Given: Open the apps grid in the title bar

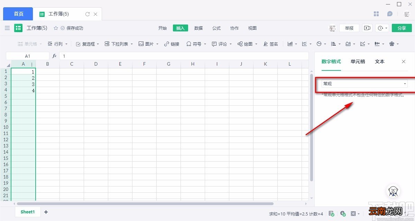Looking at the screenshot, I should coord(377,14).
